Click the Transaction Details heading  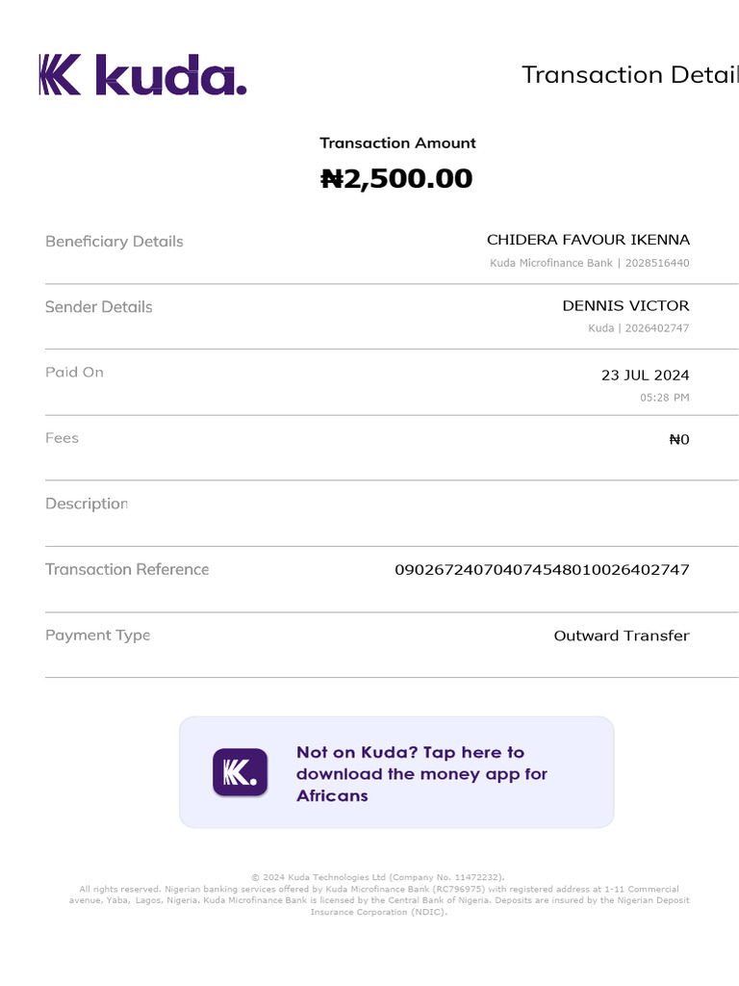pos(629,75)
